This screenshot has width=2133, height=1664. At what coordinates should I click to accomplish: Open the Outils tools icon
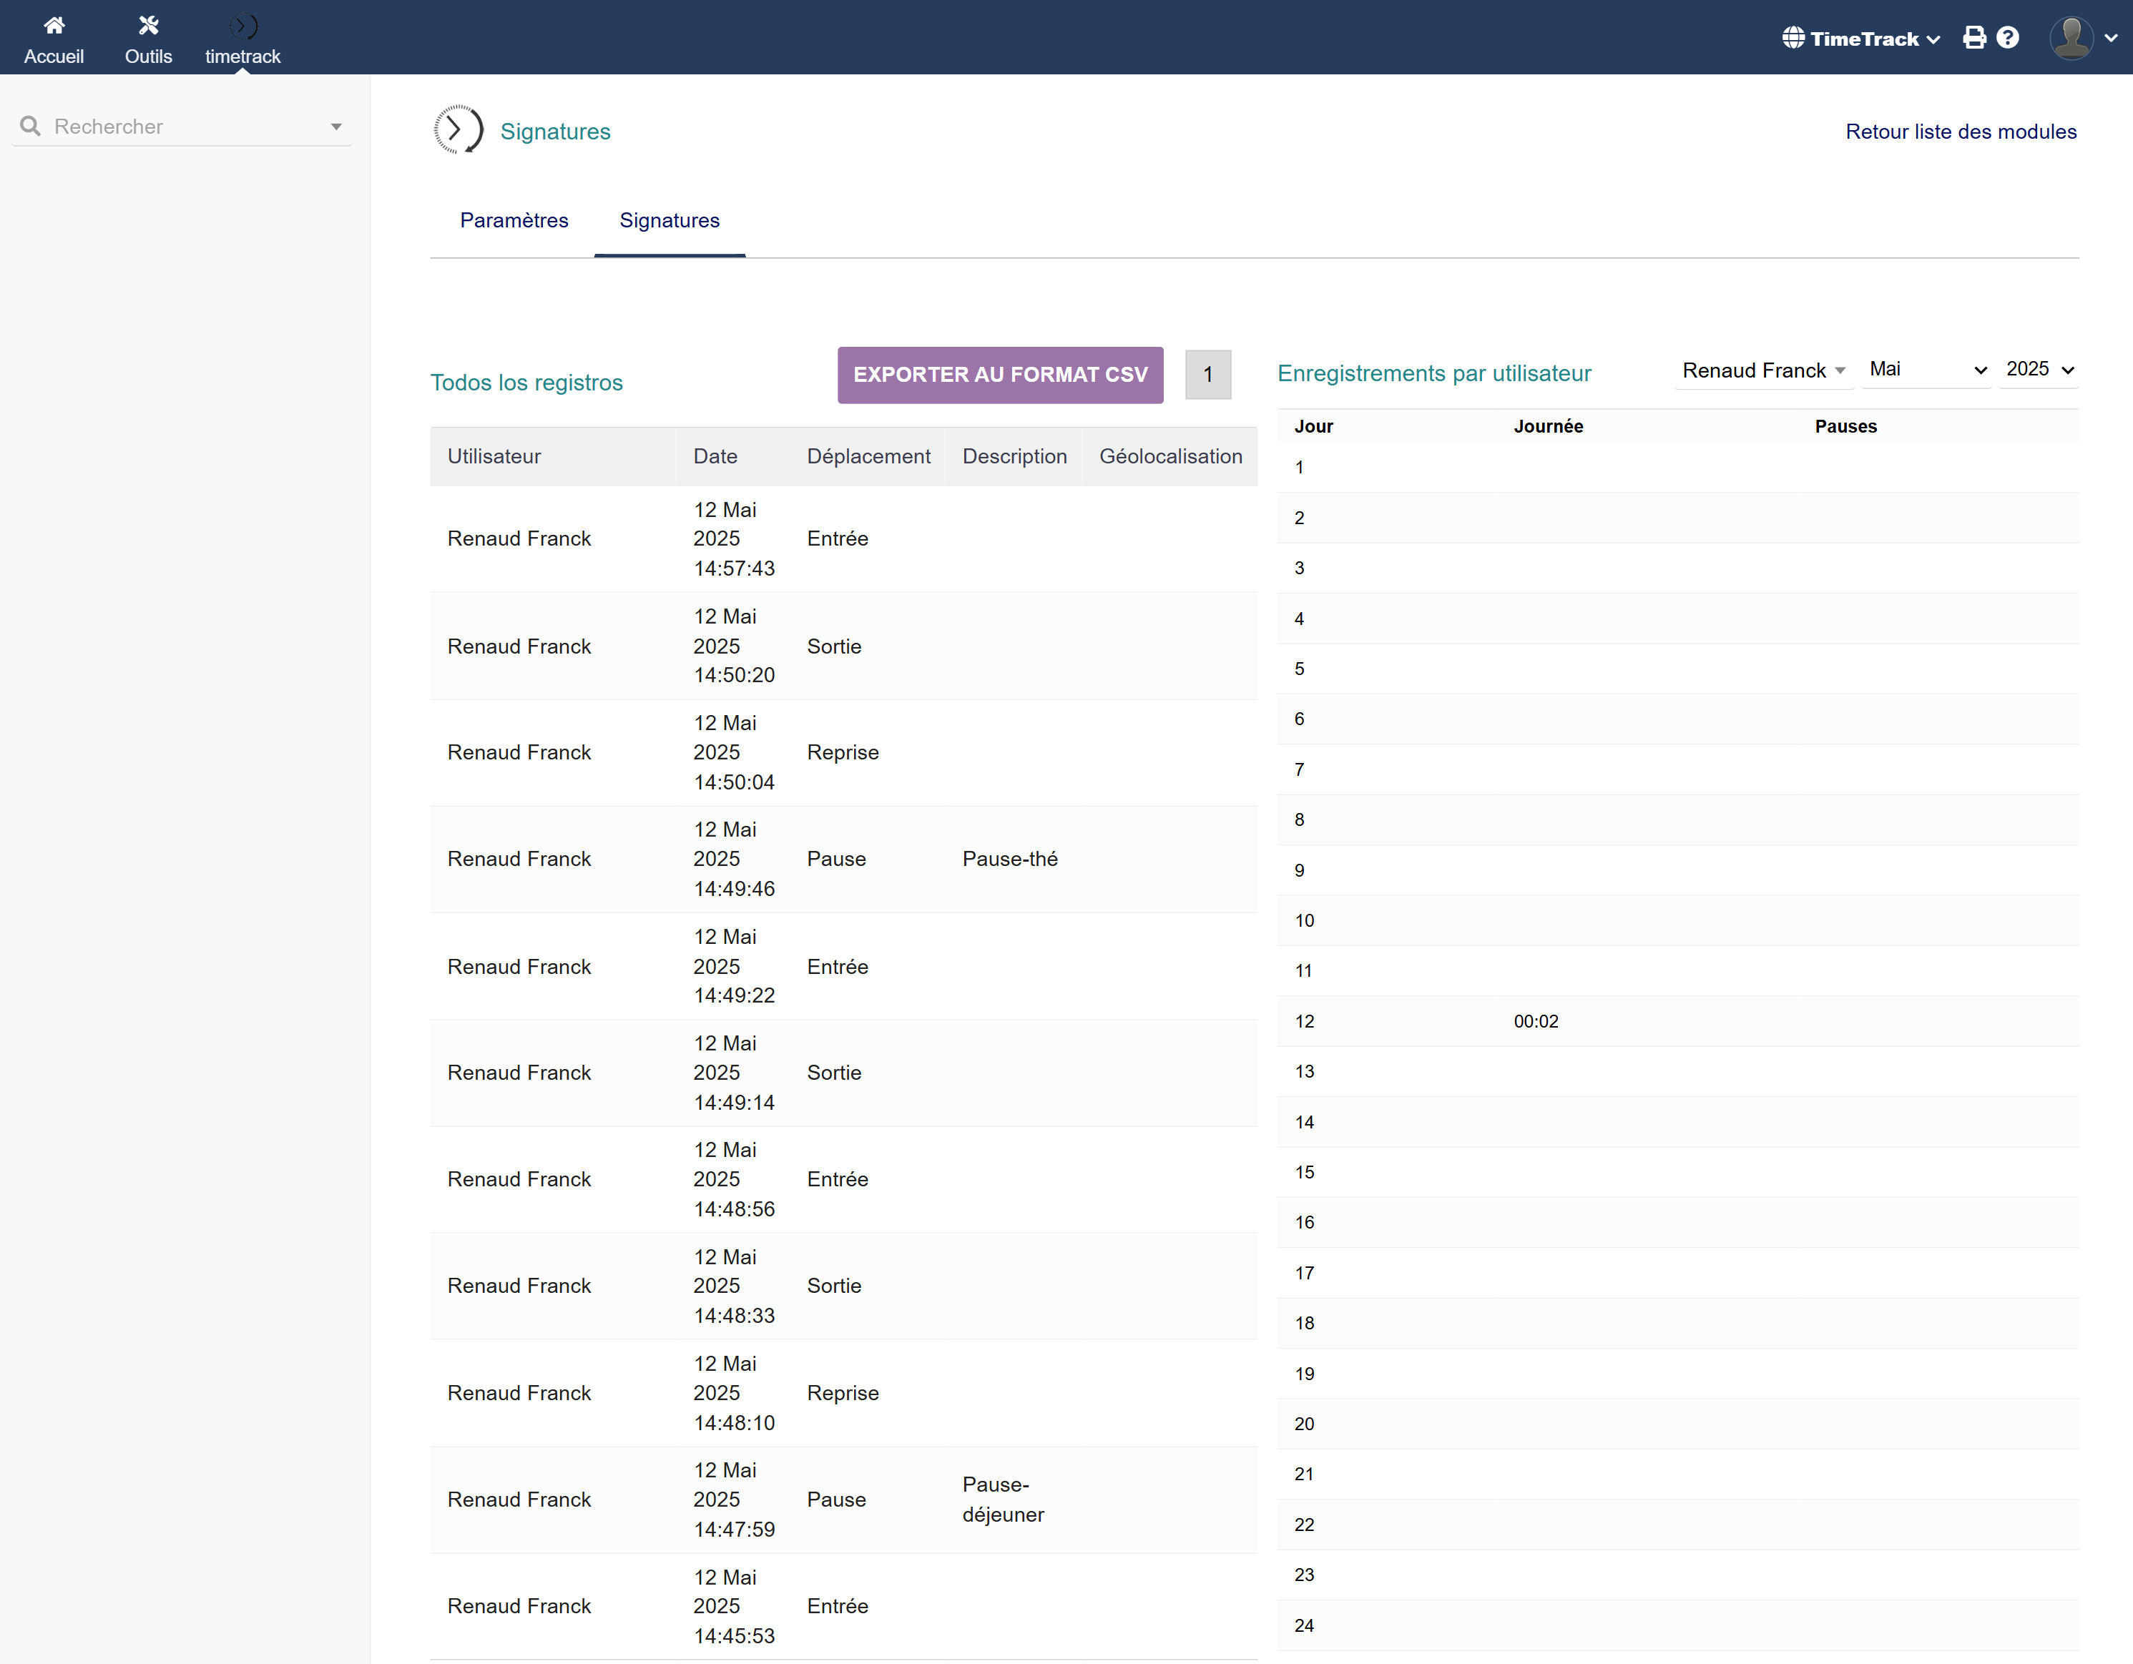[149, 26]
